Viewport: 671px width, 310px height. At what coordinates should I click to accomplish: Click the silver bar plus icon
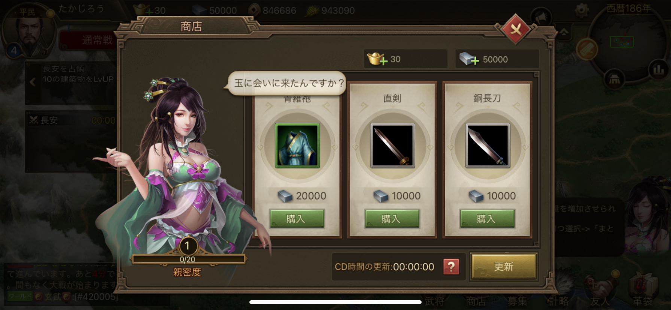click(x=469, y=59)
